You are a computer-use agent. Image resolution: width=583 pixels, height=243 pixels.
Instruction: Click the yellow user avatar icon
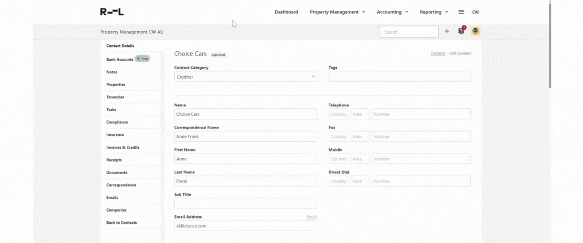[x=475, y=31]
